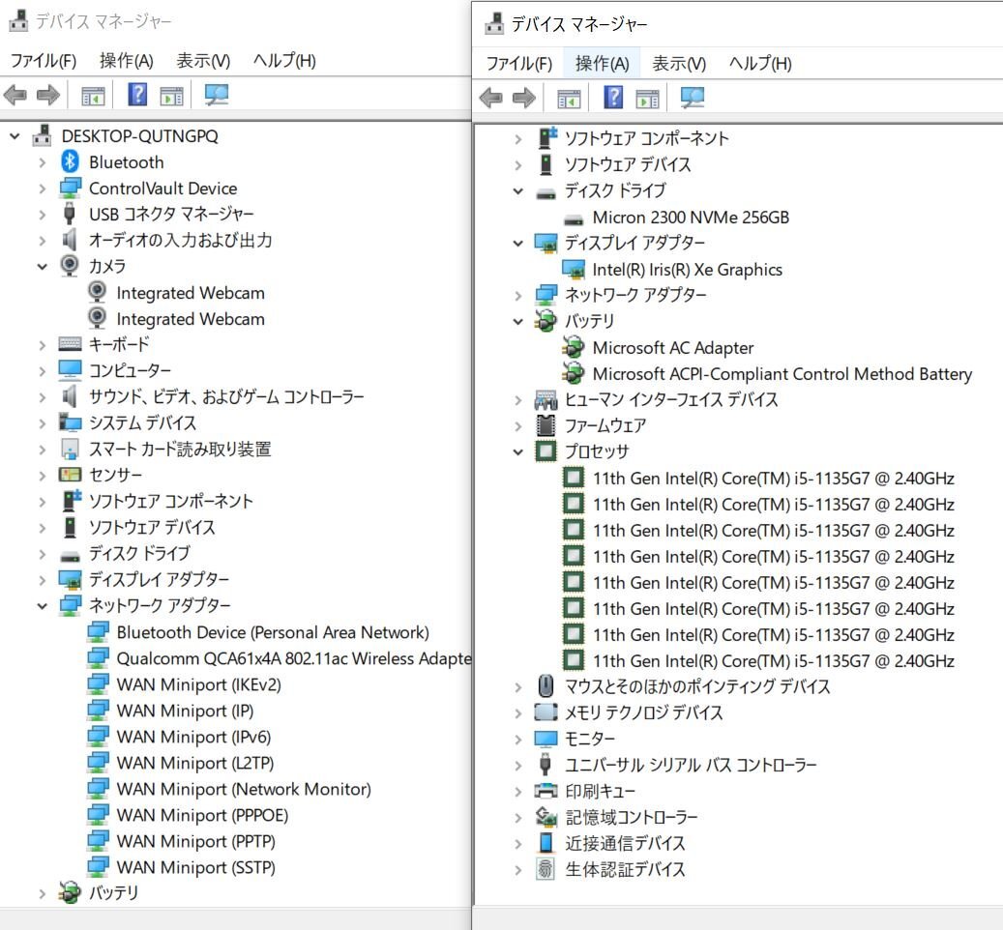Click help question-mark icon in right window toolbar
The width and height of the screenshot is (1003, 930).
tap(613, 97)
